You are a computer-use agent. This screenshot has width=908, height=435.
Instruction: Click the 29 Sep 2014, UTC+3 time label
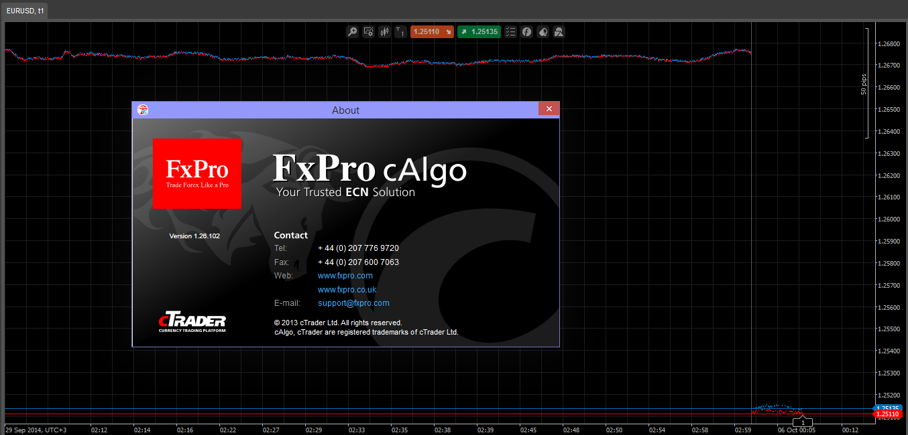pos(36,430)
